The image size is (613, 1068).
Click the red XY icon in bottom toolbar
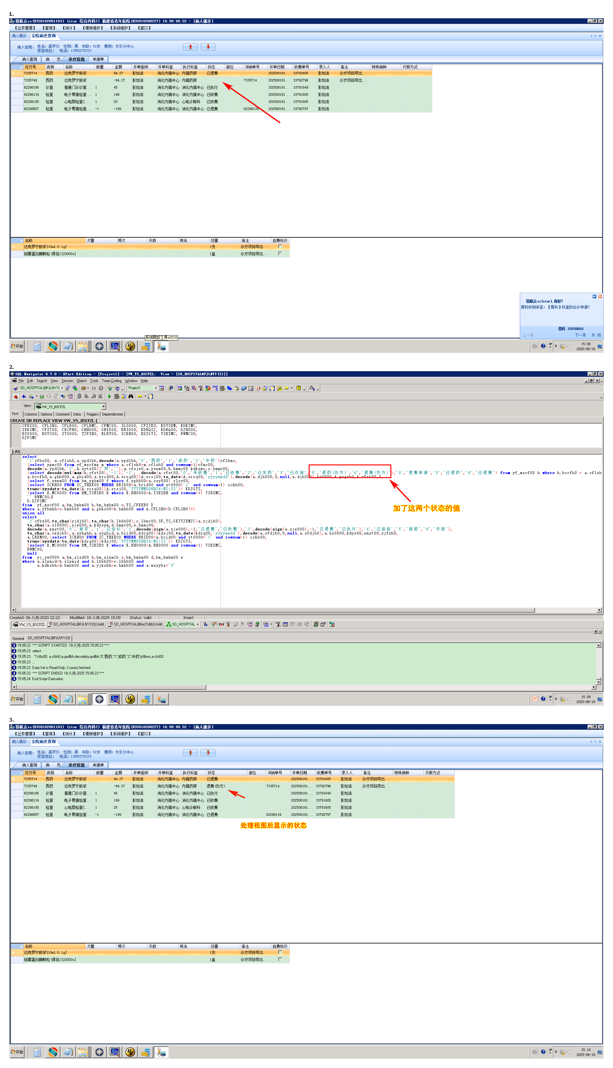221,624
